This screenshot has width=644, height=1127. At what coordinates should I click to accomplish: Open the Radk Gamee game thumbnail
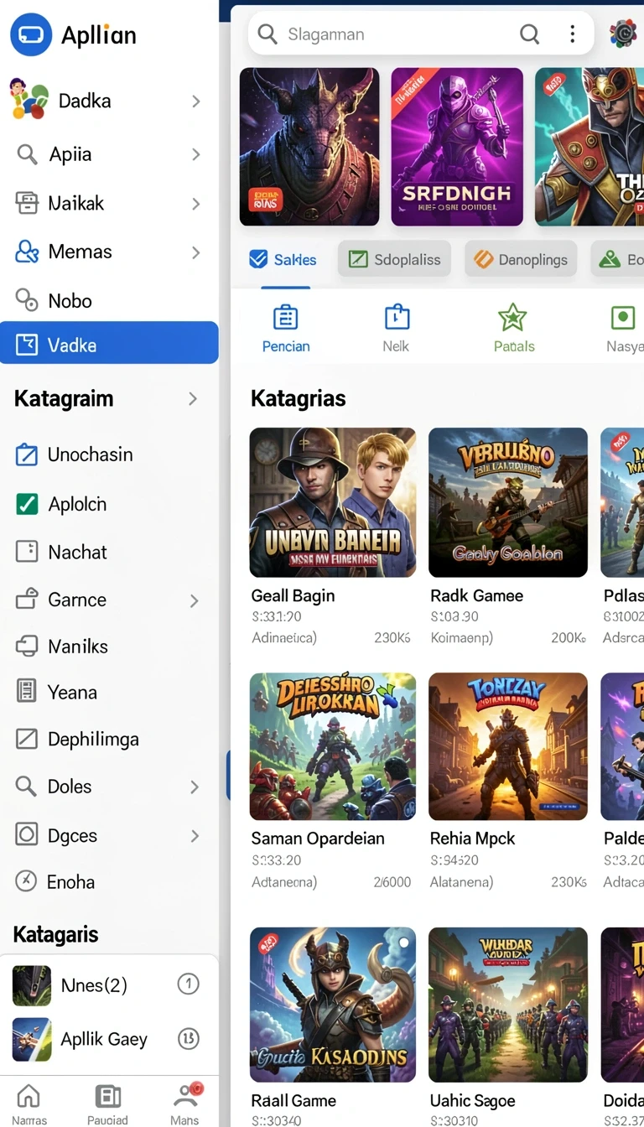click(508, 502)
